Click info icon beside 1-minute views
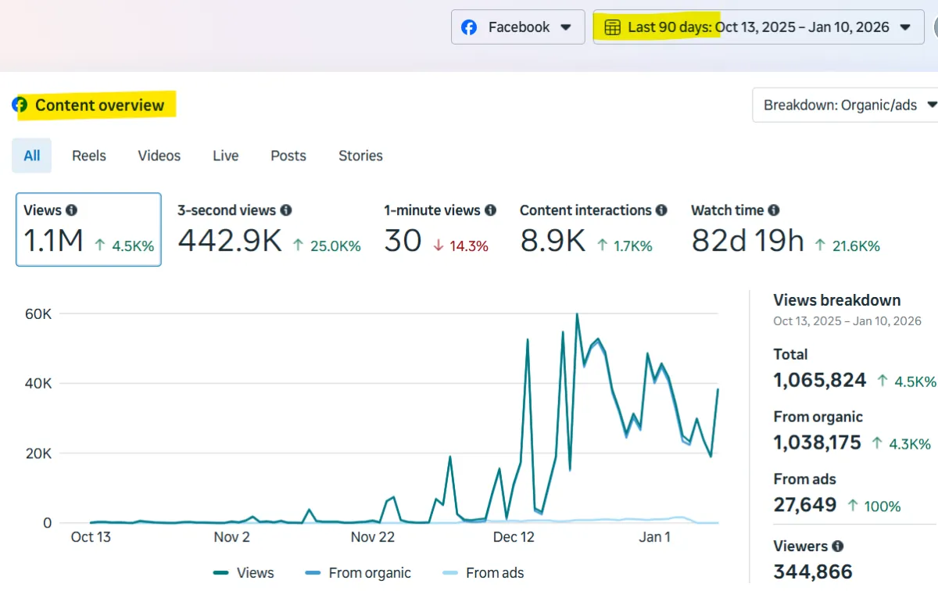Image resolution: width=938 pixels, height=591 pixels. coord(490,210)
